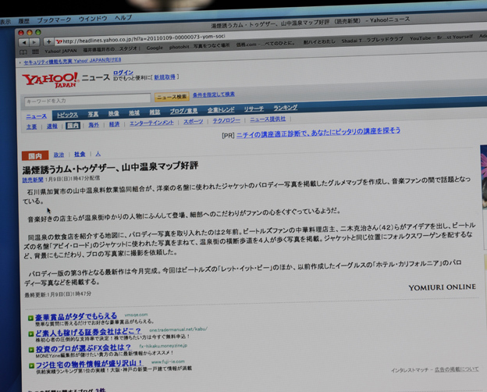Screen dimensions: 487x392
Task: Select the トピックス tab
Action: (x=67, y=115)
